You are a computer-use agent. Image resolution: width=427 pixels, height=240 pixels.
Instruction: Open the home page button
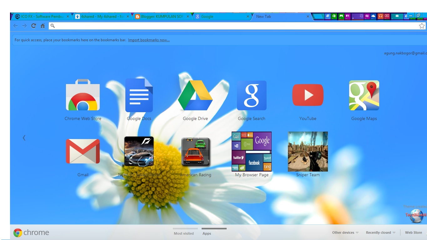(x=43, y=26)
